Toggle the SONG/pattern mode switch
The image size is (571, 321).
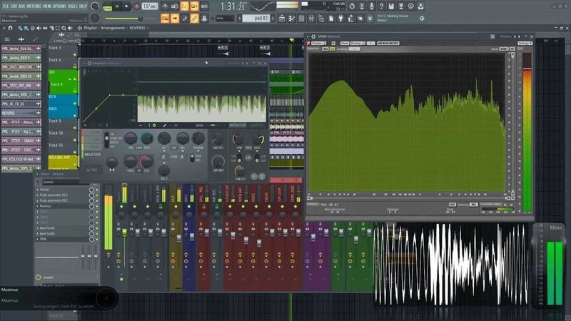tap(108, 6)
